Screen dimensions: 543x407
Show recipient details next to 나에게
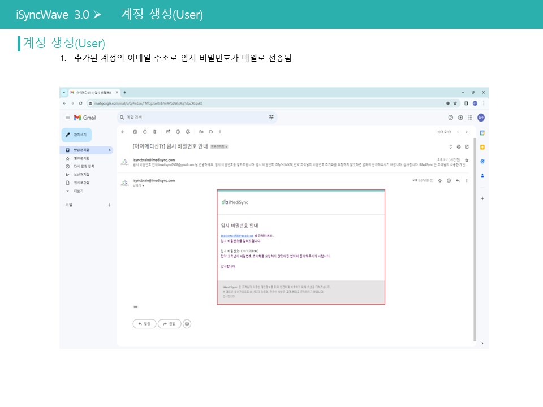pos(144,185)
